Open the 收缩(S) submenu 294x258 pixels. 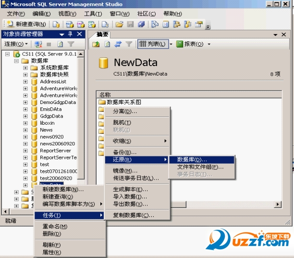pyautogui.click(x=137, y=141)
